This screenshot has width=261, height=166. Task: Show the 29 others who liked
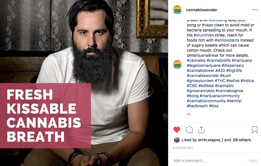242,140
